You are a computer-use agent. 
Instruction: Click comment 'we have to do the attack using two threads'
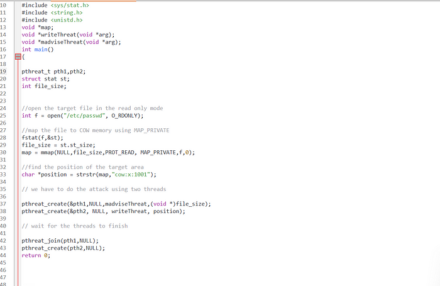pyautogui.click(x=94, y=189)
